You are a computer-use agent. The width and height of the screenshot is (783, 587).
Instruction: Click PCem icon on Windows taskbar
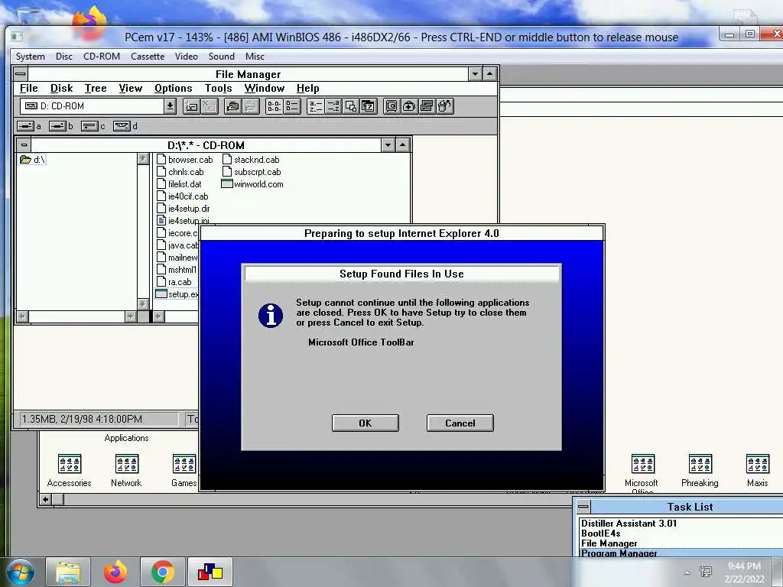pyautogui.click(x=210, y=572)
